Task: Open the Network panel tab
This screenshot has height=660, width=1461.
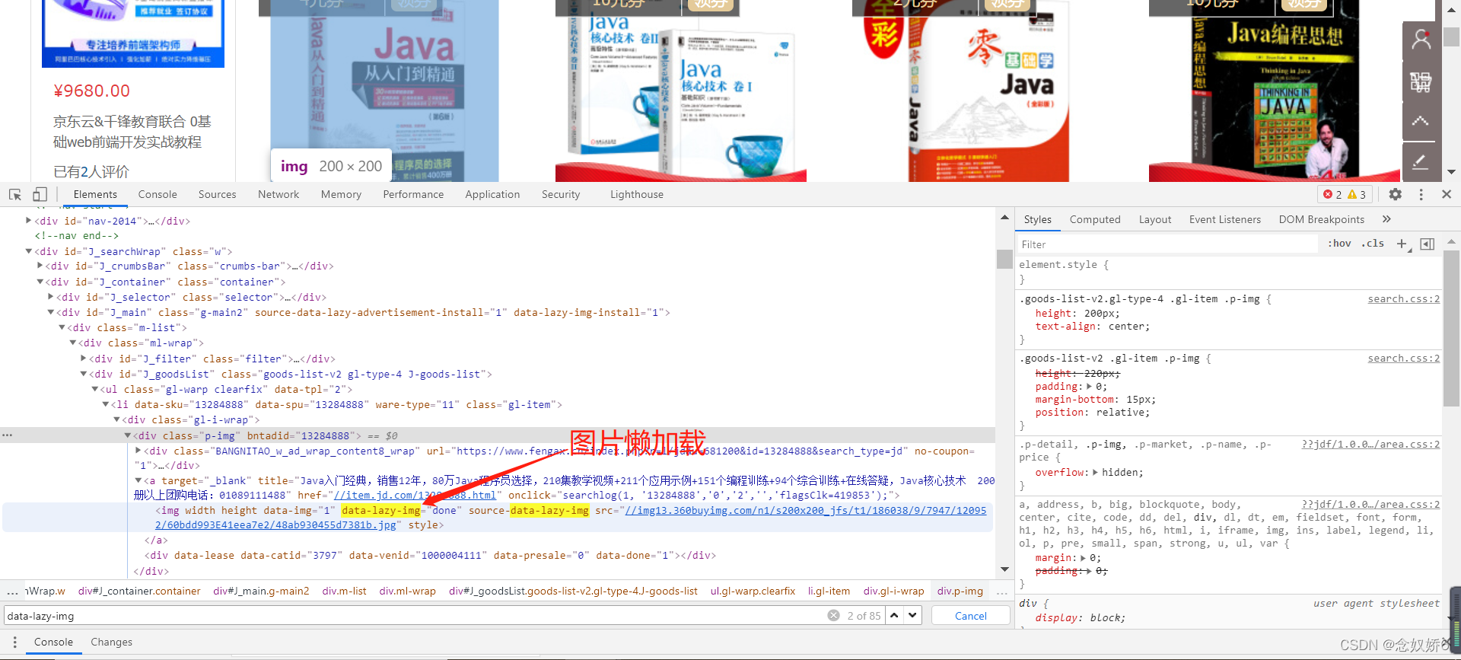Action: tap(279, 195)
